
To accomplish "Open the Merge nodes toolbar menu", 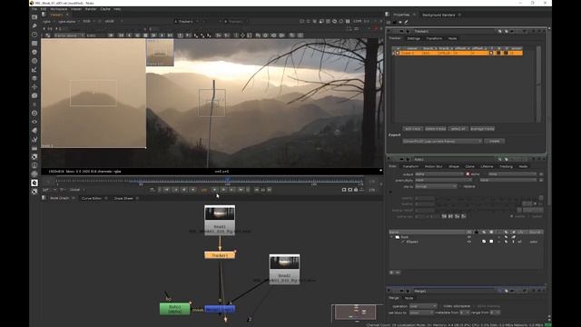I will pyautogui.click(x=34, y=78).
